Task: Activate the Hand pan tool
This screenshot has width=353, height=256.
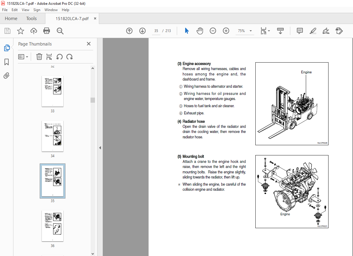Action: (200, 31)
